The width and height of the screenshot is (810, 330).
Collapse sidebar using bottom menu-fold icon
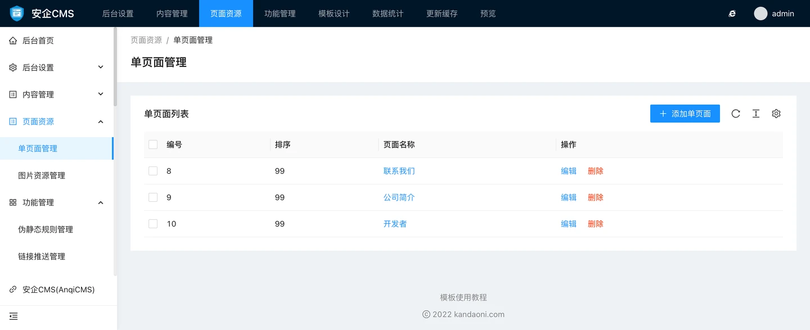click(13, 317)
